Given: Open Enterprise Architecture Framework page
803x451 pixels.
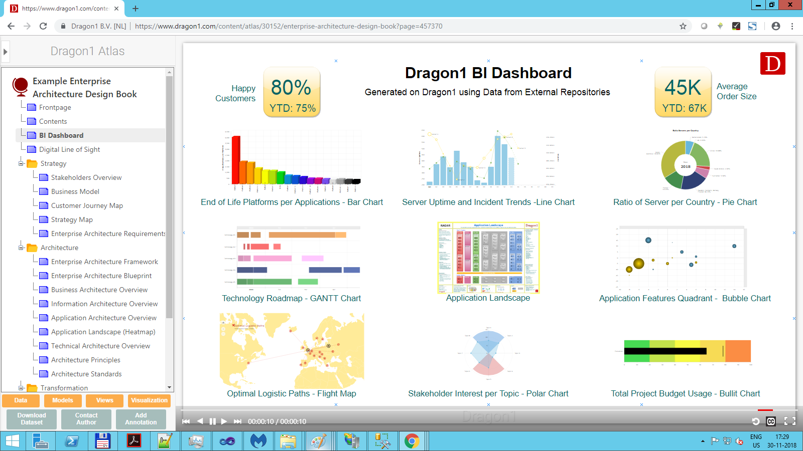Looking at the screenshot, I should pos(104,262).
